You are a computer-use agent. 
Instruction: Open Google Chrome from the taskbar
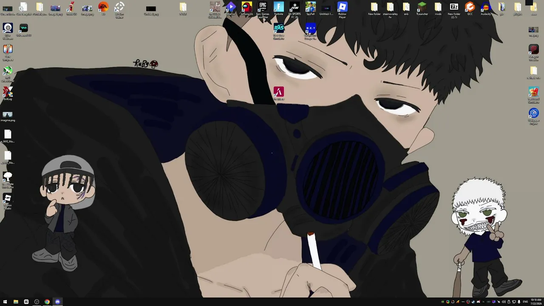pos(47,302)
